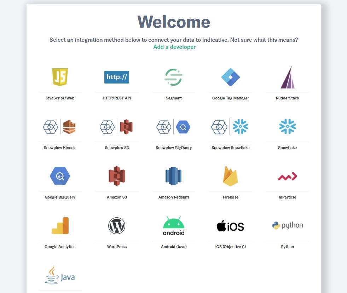Click the RudderStack text label
The image size is (347, 293).
[x=288, y=98]
